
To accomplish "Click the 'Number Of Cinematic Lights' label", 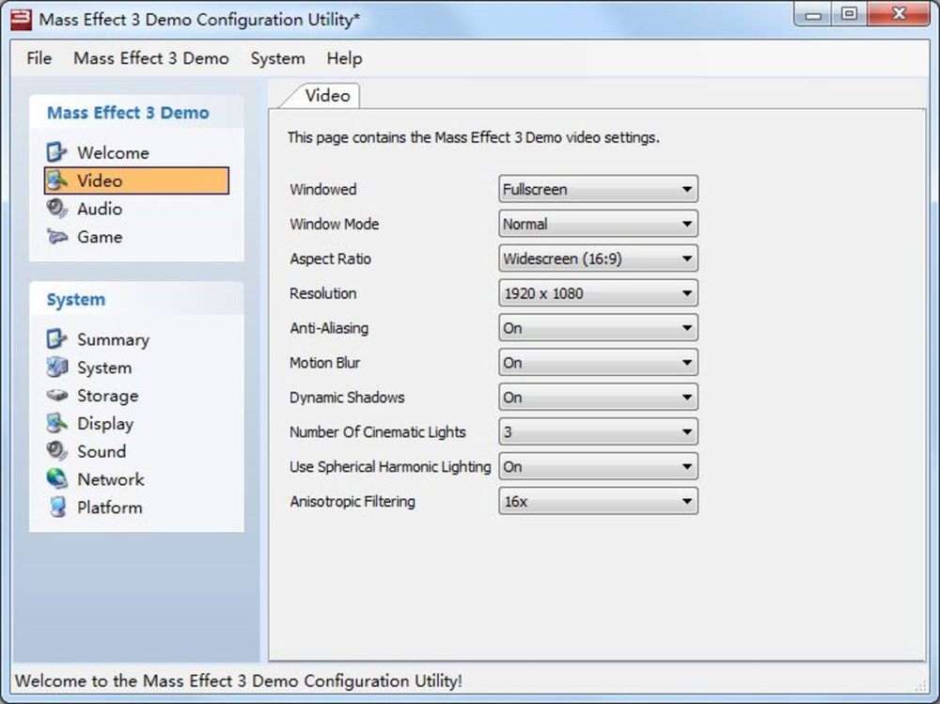I will [x=378, y=431].
